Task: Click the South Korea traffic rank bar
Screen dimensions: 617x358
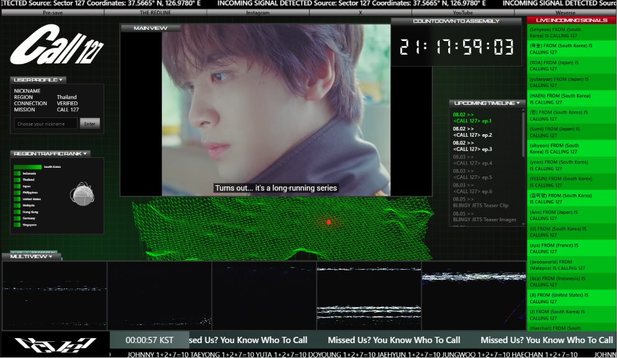Action: pyautogui.click(x=27, y=167)
